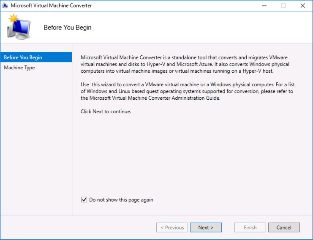This screenshot has width=313, height=240.
Task: Select Before You Begin in the sidebar
Action: [x=36, y=57]
